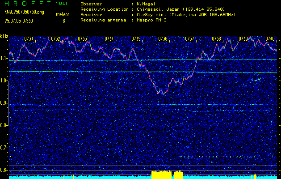This screenshot has width=281, height=179.
Task: Click the 0732 time marker
Action: click(55, 39)
